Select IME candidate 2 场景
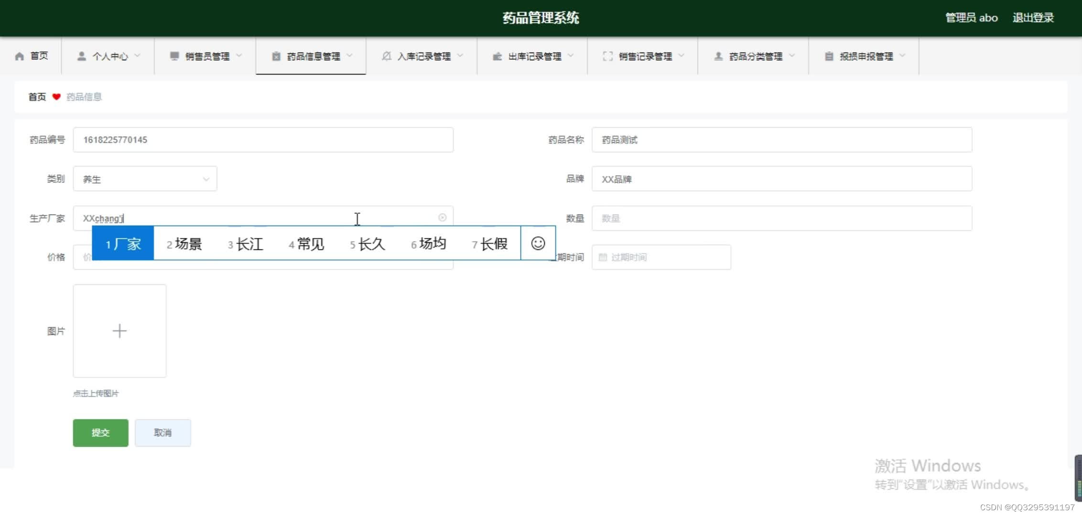The width and height of the screenshot is (1082, 516). coord(184,244)
